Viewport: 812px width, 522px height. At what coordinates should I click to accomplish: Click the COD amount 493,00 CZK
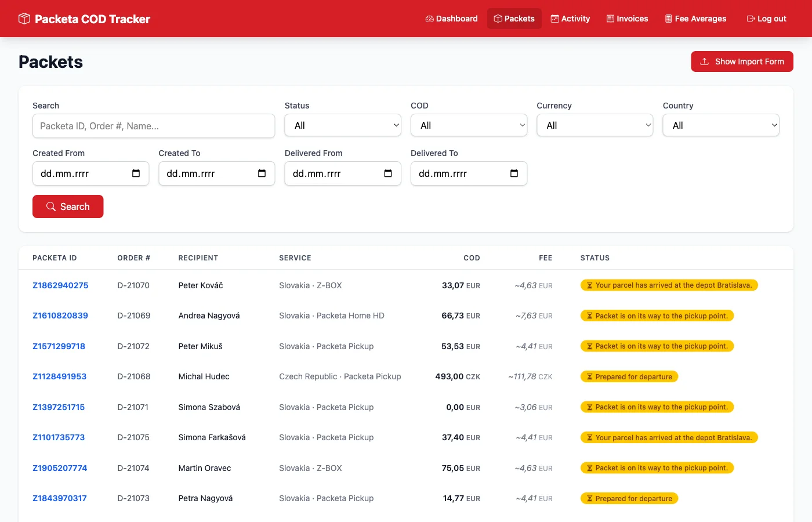point(458,376)
